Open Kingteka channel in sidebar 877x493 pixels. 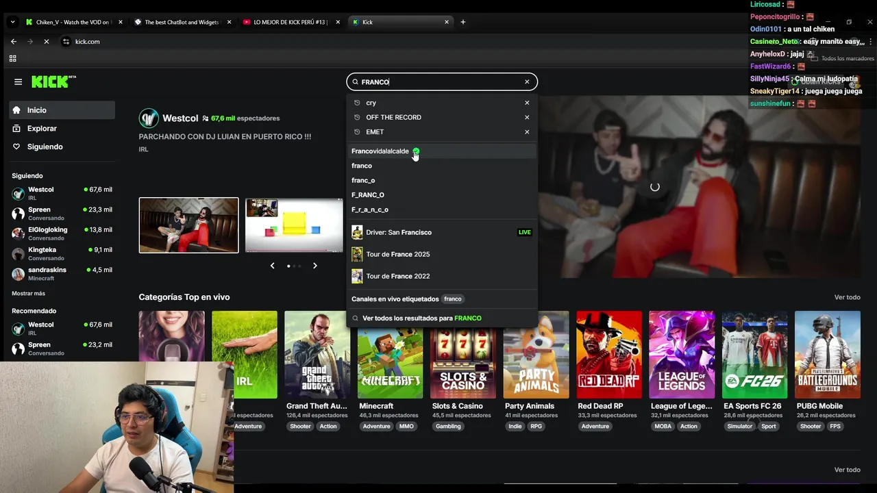tap(62, 253)
